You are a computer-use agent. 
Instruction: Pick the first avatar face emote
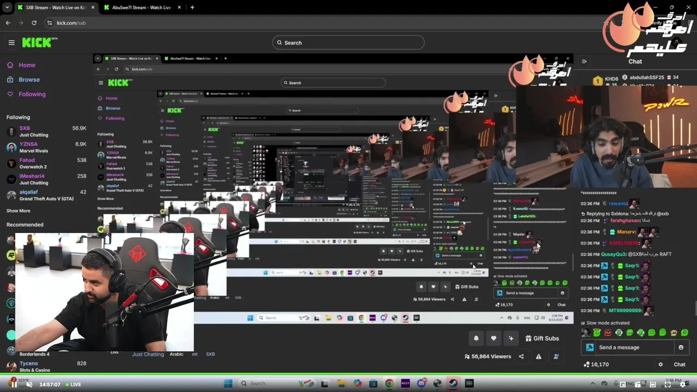(586, 333)
